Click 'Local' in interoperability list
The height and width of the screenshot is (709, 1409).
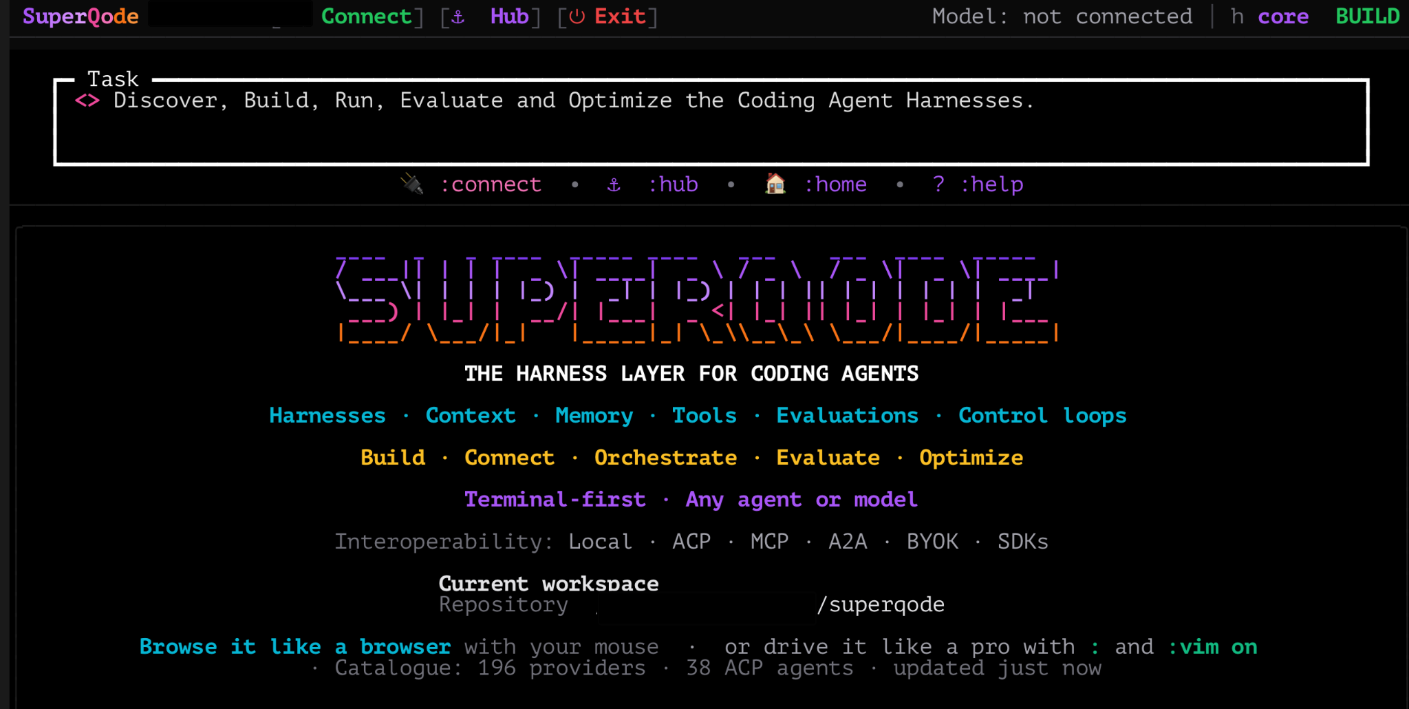pos(600,542)
